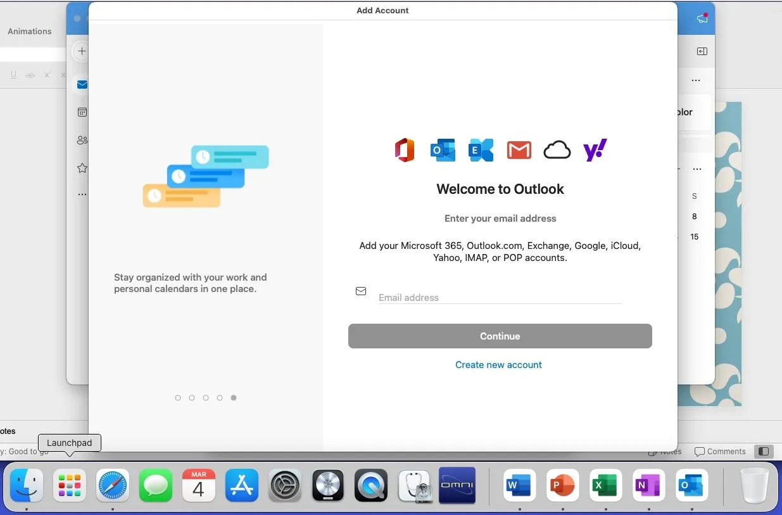This screenshot has width=782, height=515.
Task: Open the OMNI app in Dock
Action: (x=457, y=486)
